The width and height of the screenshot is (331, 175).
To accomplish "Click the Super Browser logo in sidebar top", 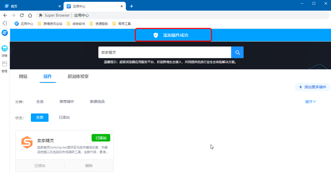I will tap(4, 33).
